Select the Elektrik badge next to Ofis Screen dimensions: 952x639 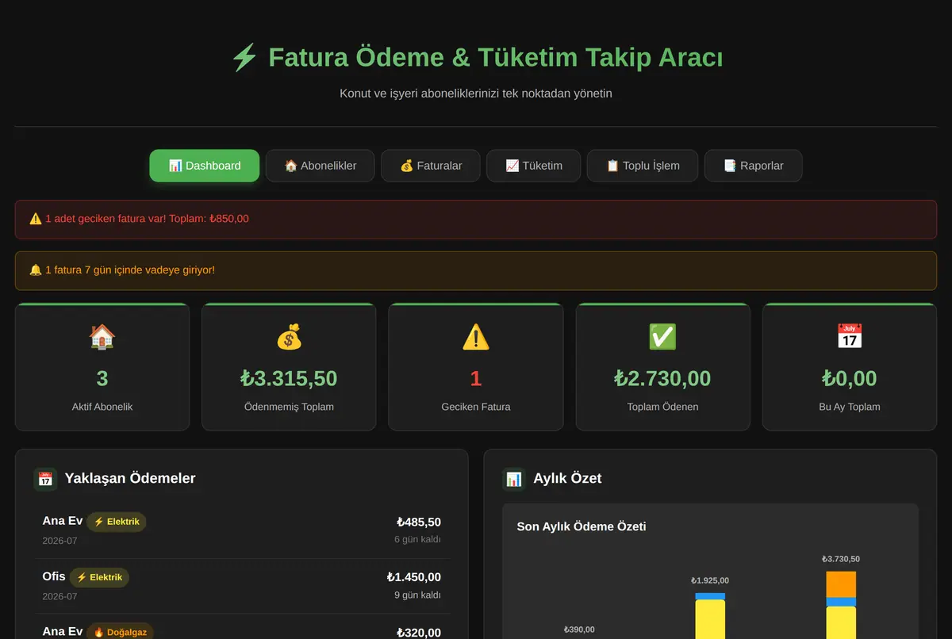(x=99, y=577)
